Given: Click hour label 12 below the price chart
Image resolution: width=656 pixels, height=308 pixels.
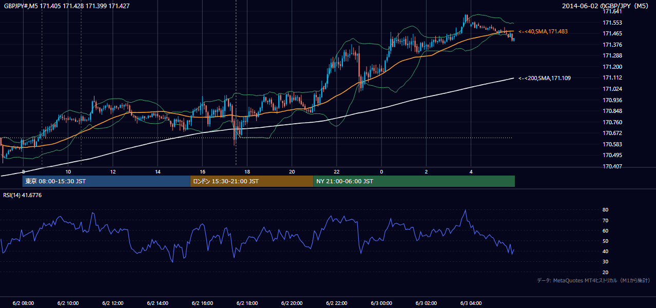Looking at the screenshot, I should (113, 171).
